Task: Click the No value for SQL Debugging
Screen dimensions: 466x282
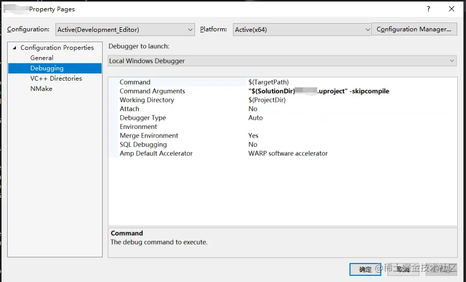Action: point(253,144)
